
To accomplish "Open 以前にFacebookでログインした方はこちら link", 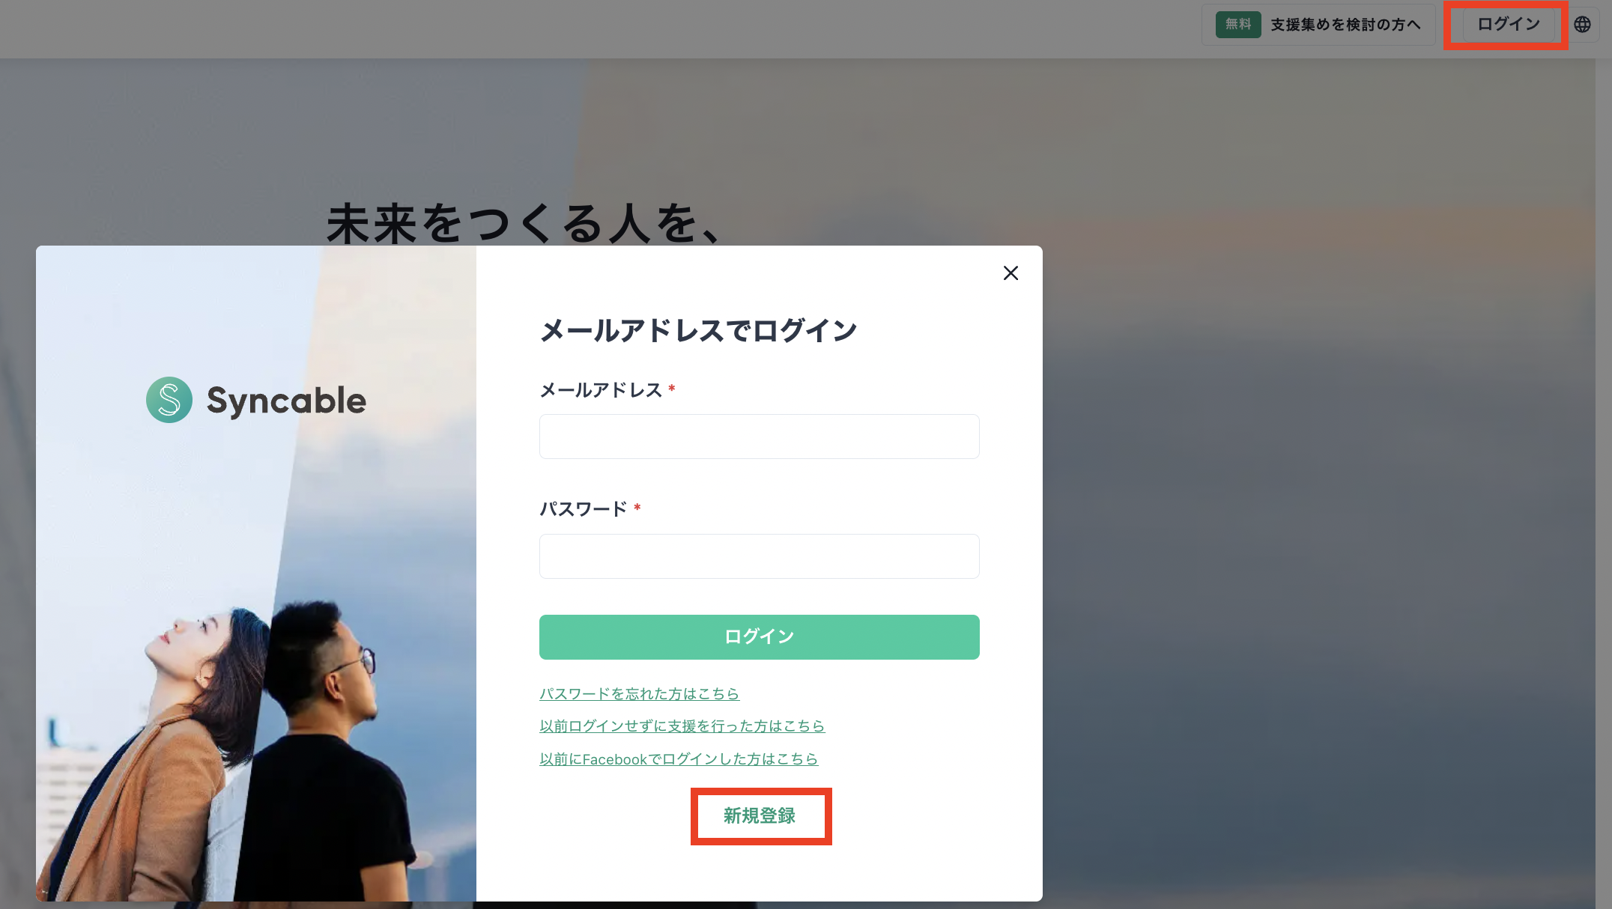I will pos(678,759).
